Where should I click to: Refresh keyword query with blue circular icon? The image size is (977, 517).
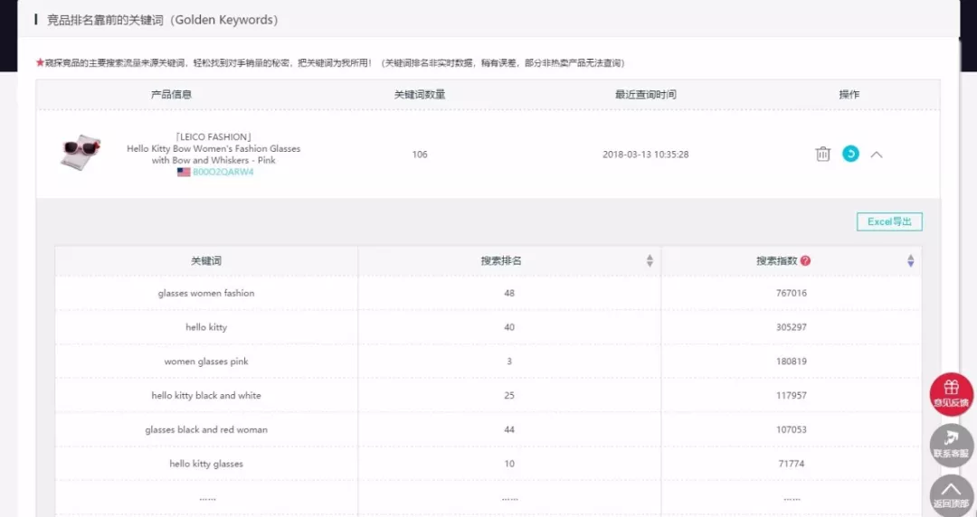pyautogui.click(x=850, y=154)
